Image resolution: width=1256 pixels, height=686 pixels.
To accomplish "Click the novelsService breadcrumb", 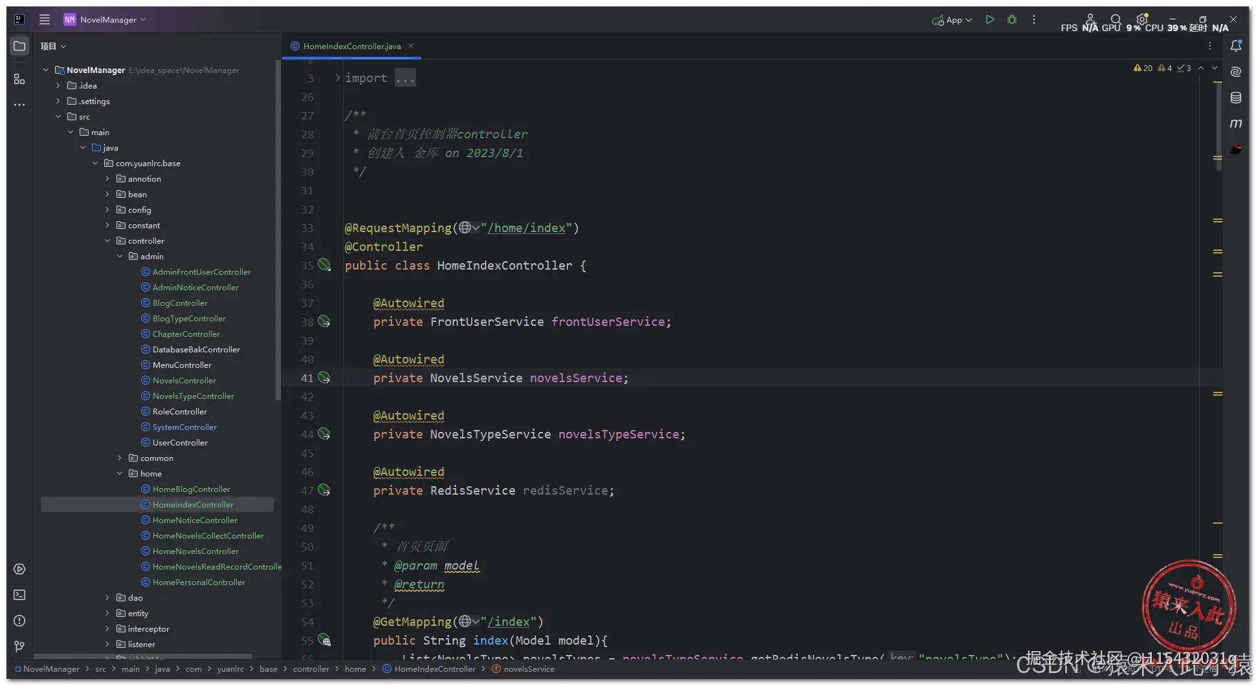I will pos(523,669).
